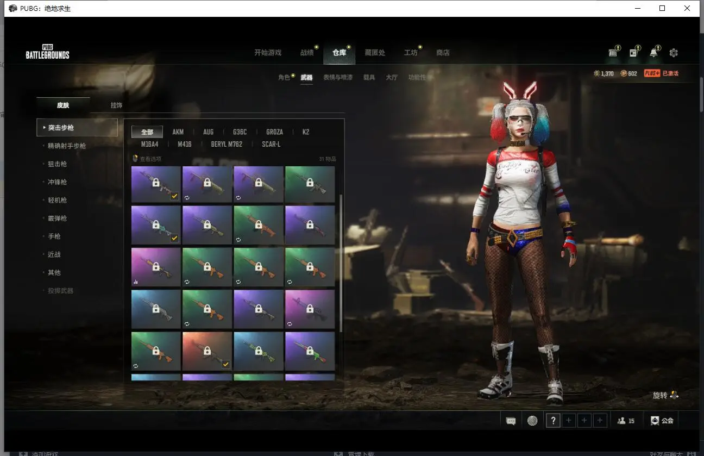Filter skins by BERYL M762
Screen dimensions: 704x456
tap(227, 144)
